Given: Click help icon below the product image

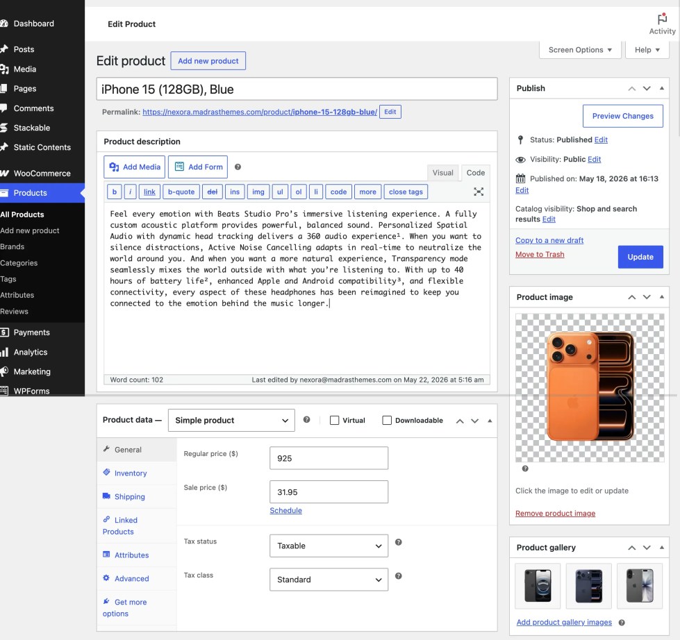Looking at the screenshot, I should click(x=525, y=469).
